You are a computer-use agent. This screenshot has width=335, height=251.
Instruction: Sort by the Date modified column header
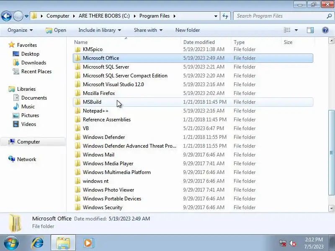click(x=199, y=42)
